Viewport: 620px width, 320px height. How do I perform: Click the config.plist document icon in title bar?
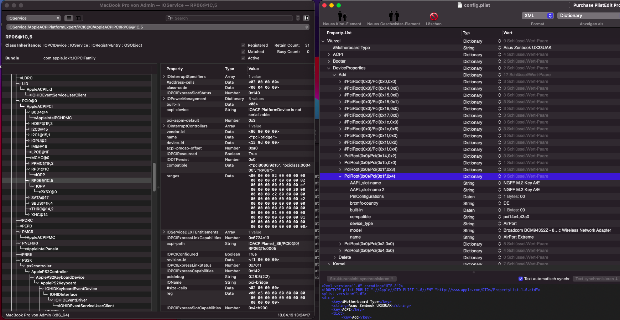pos(460,5)
